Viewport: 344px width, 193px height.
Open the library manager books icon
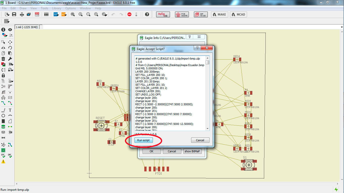[x=46, y=14]
